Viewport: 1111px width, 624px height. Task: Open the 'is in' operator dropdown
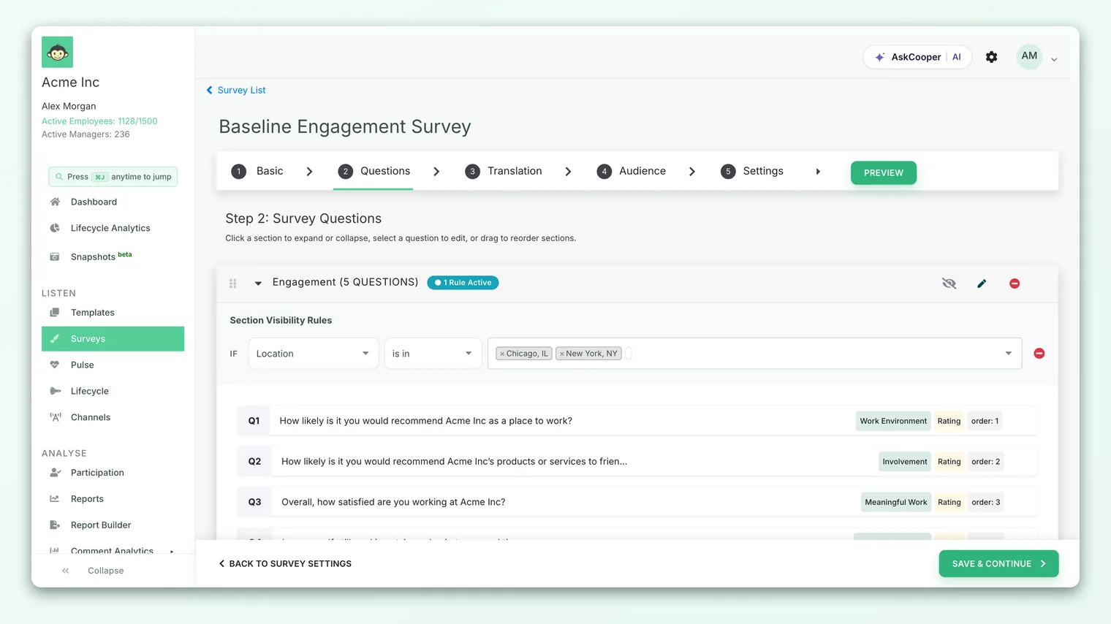433,354
